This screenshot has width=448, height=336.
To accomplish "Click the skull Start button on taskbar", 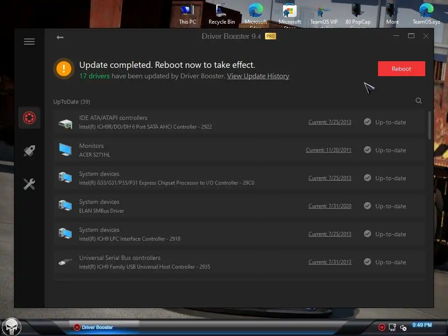I will (11, 326).
